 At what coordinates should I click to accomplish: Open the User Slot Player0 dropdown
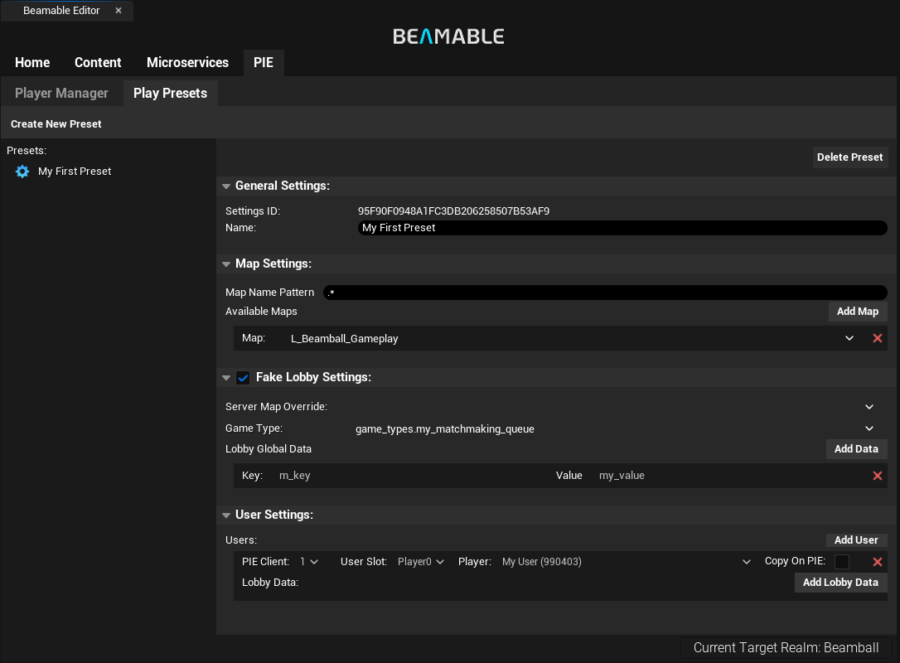click(421, 561)
